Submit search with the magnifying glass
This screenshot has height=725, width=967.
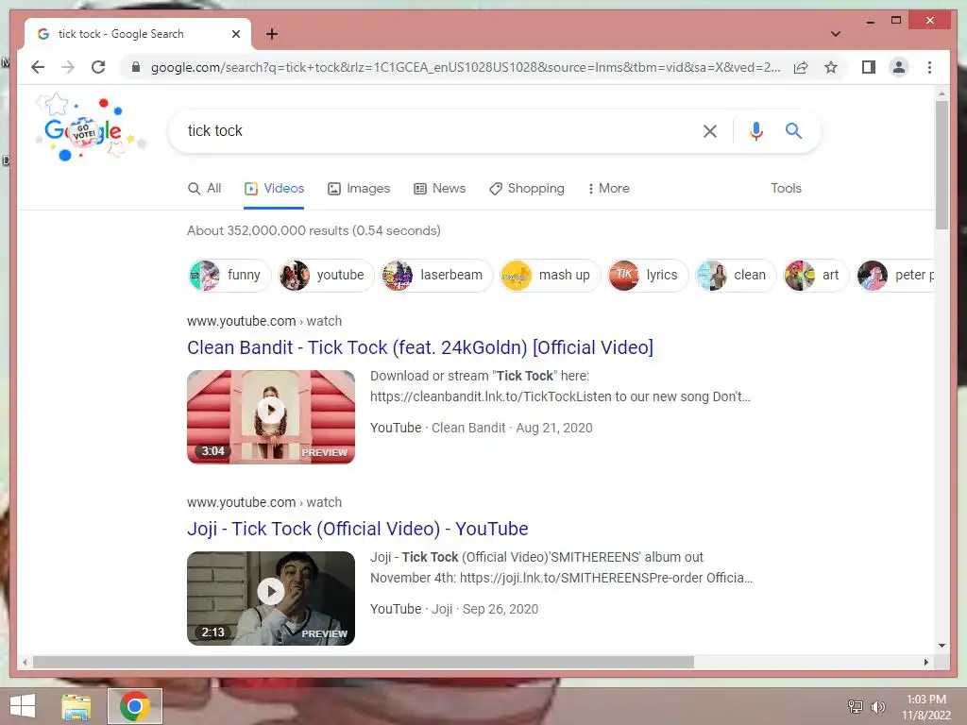[x=793, y=130]
